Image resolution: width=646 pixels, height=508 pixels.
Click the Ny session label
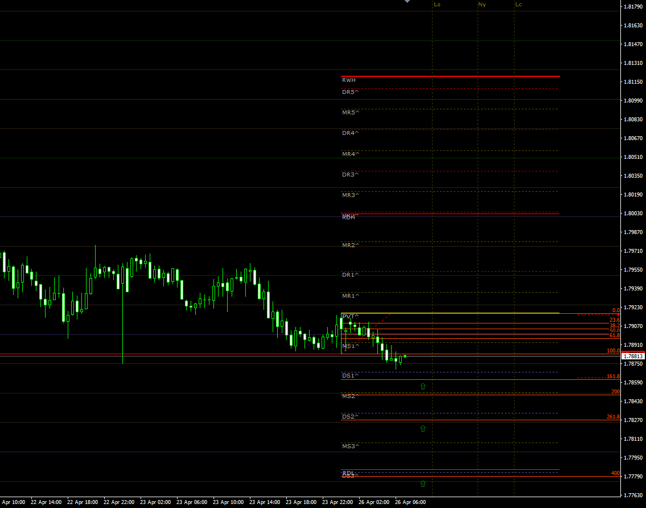pos(482,5)
